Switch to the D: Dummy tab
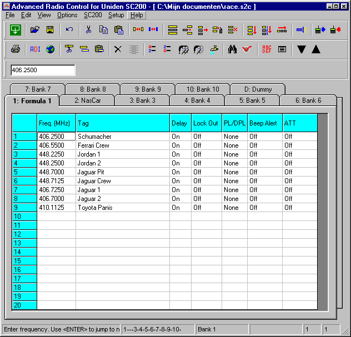This screenshot has height=337, width=351. pos(258,89)
